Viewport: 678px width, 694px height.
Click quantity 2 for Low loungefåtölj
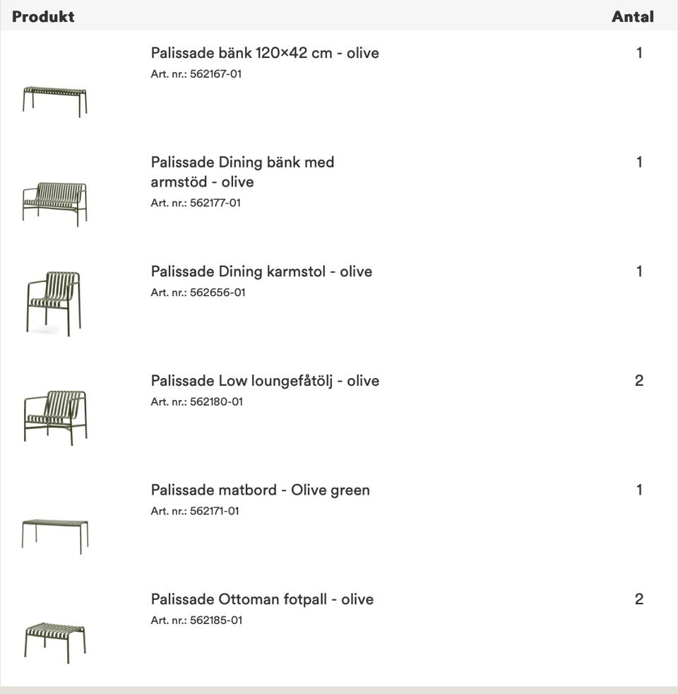coord(639,381)
